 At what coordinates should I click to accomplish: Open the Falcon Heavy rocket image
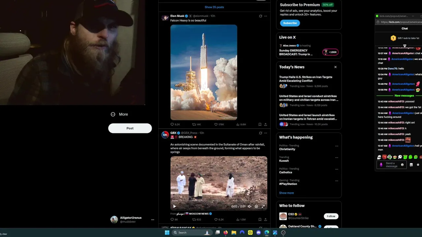pyautogui.click(x=204, y=72)
